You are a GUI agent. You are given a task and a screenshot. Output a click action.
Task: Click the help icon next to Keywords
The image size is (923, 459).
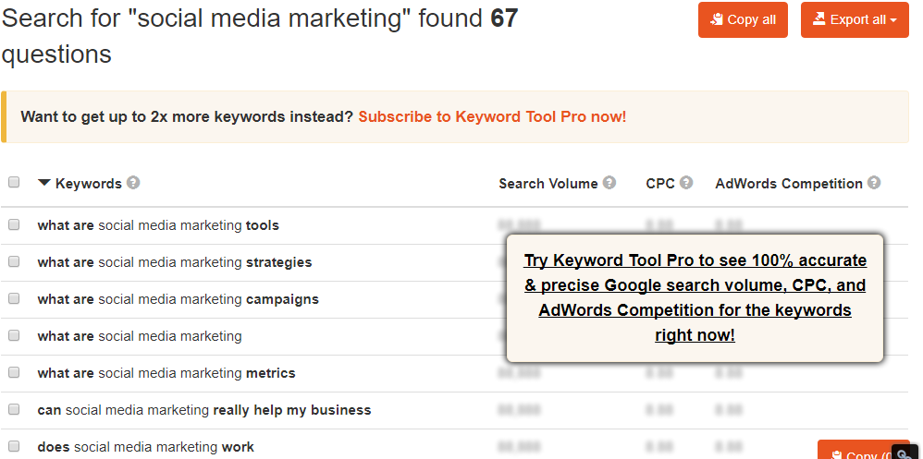click(x=133, y=183)
